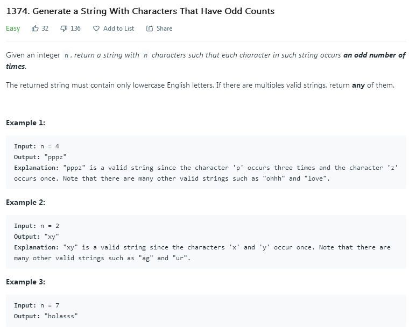Click the thumbs down dislike icon
Screen dimensions: 416x329
(63, 28)
